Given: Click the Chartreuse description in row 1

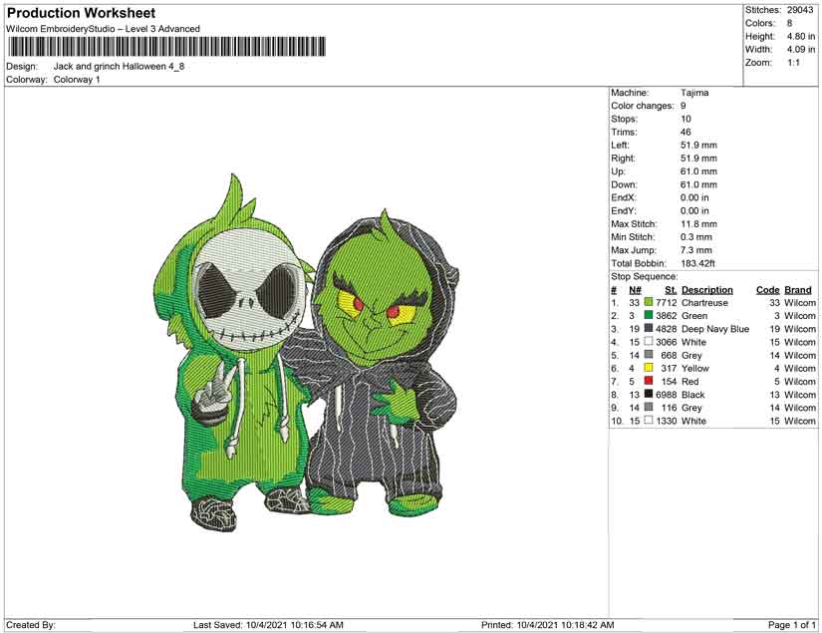Looking at the screenshot, I should [704, 303].
